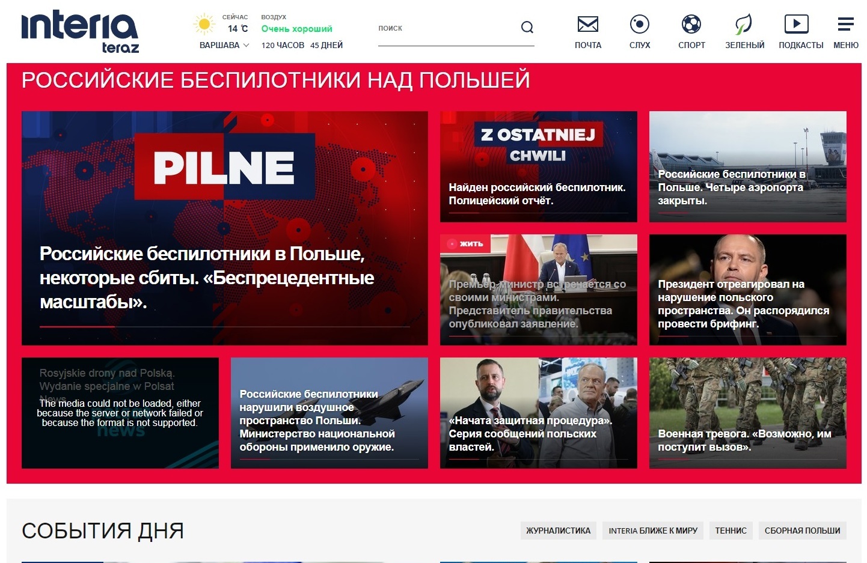This screenshot has width=867, height=563.
Task: Expand the Варшава city dropdown
Action: (x=224, y=45)
